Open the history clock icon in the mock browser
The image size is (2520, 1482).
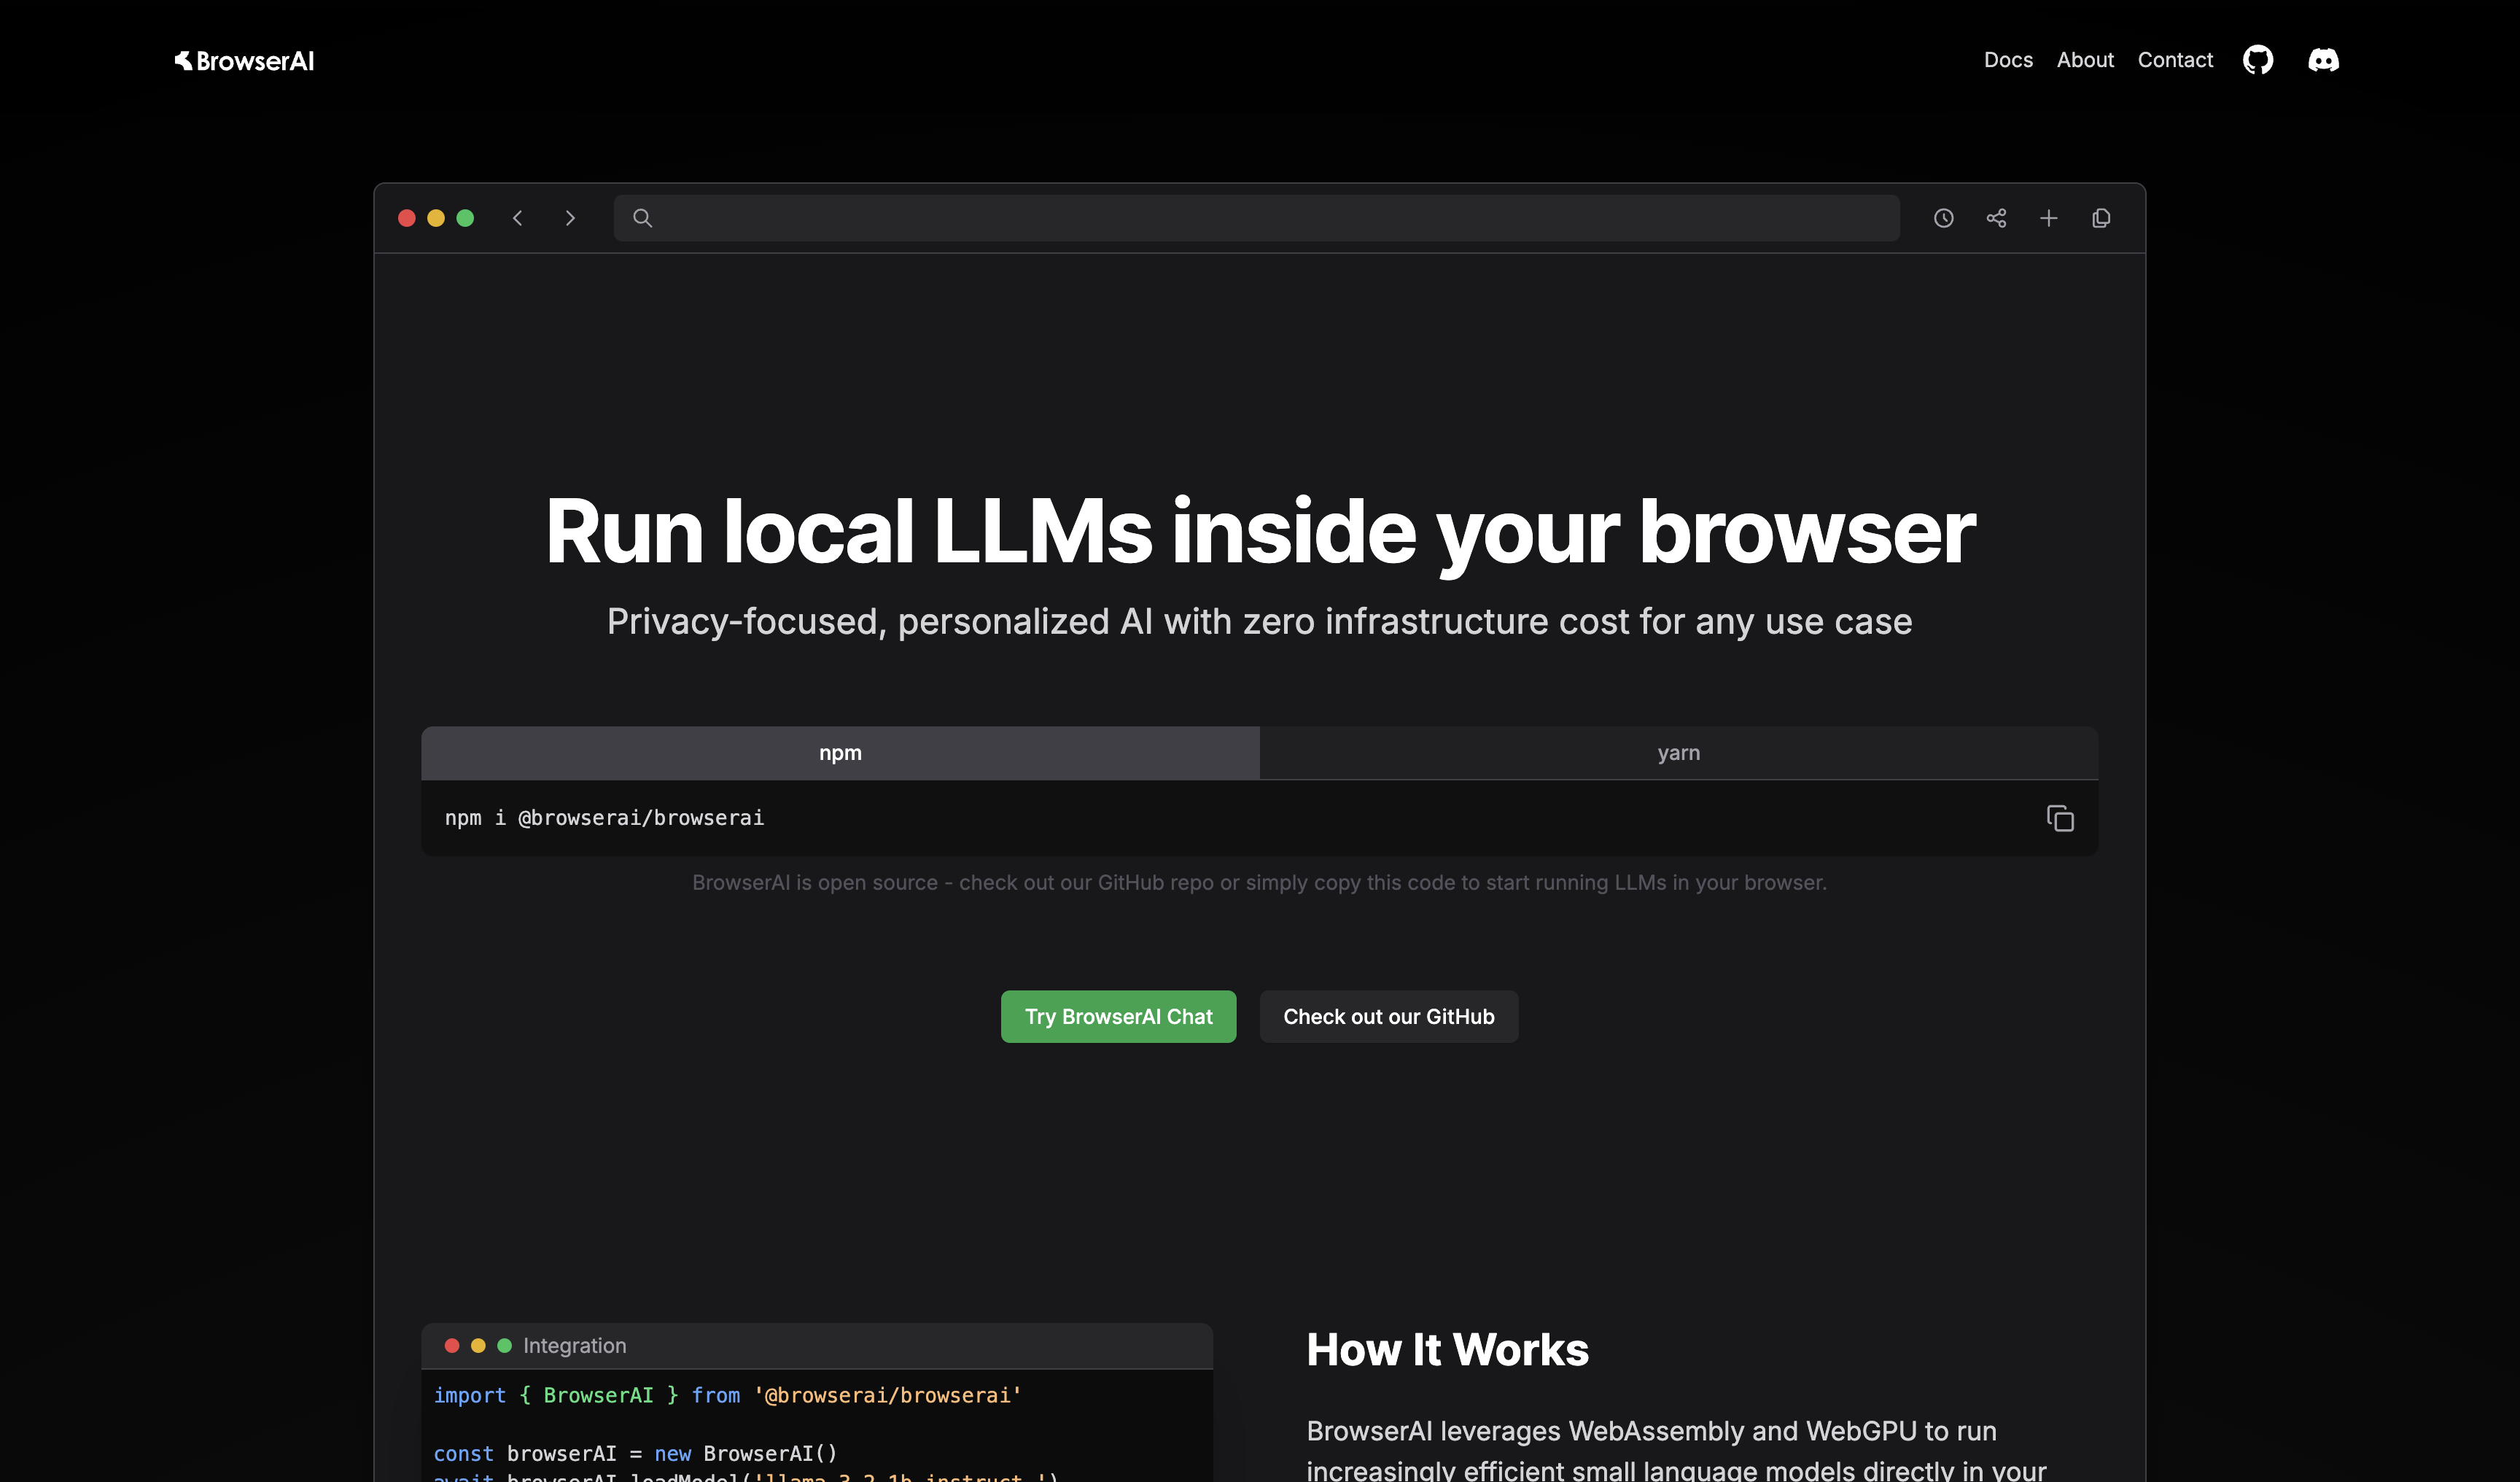click(x=1944, y=218)
